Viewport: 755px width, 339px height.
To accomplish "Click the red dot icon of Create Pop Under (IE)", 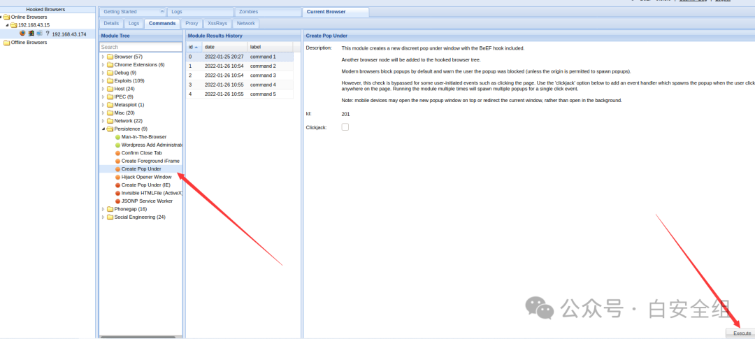I will click(117, 185).
